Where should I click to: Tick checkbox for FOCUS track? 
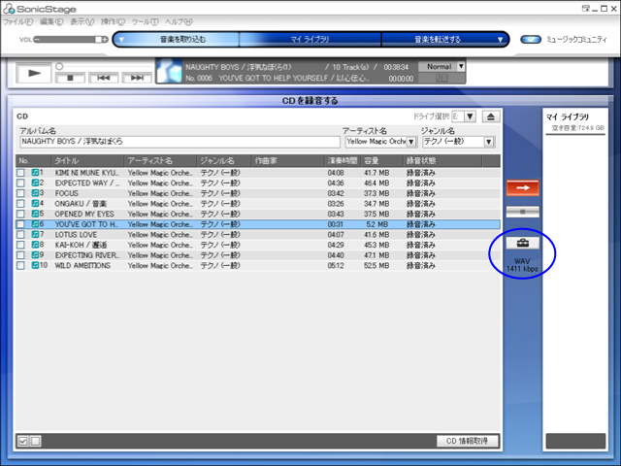tap(20, 193)
